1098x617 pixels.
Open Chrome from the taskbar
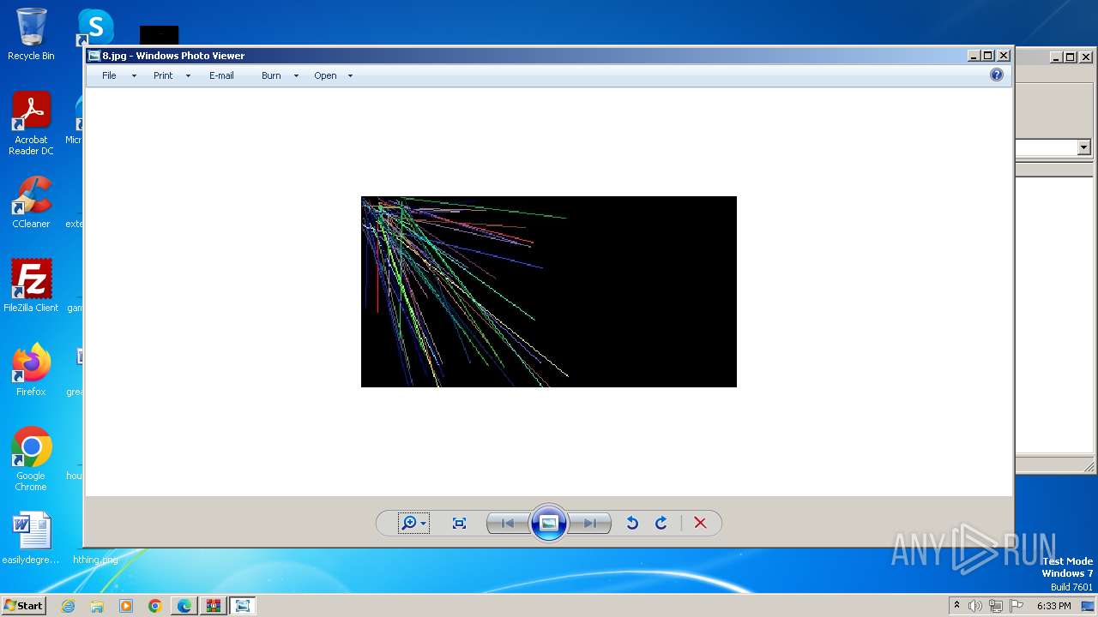point(155,606)
